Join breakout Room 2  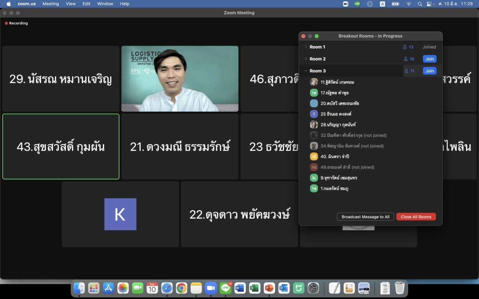430,59
